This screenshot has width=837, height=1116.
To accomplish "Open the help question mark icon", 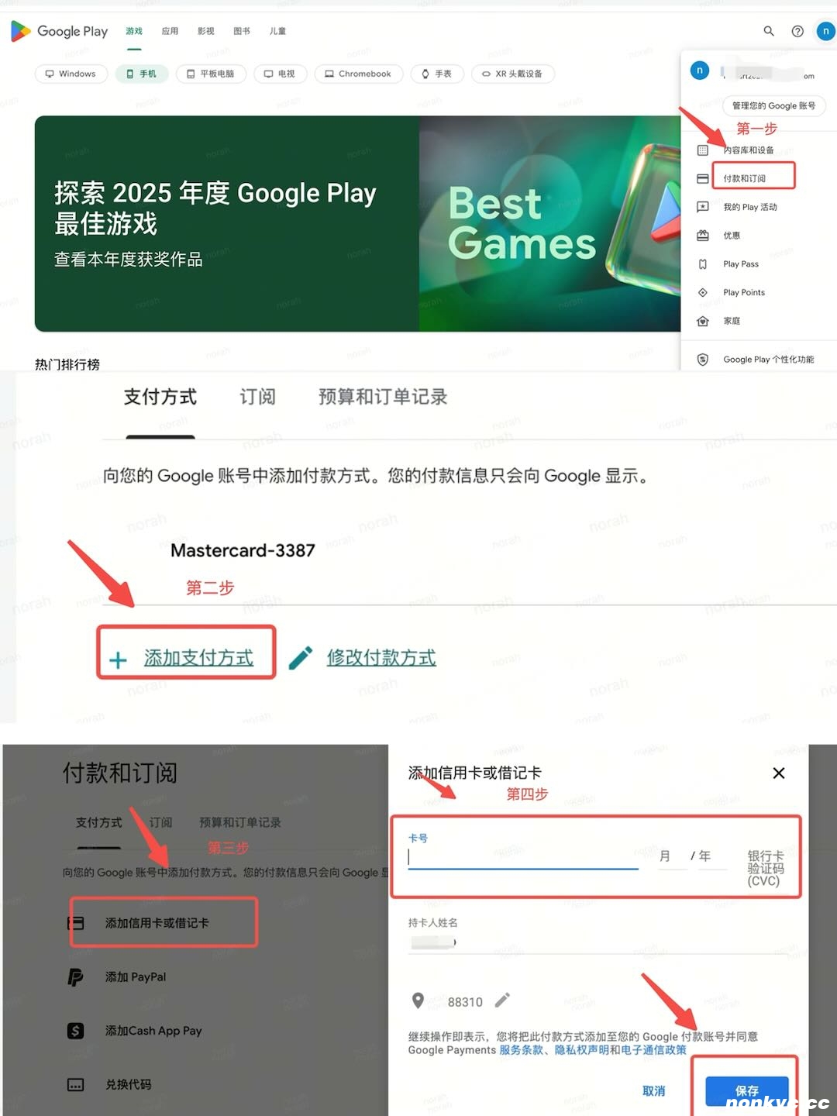I will click(x=797, y=31).
